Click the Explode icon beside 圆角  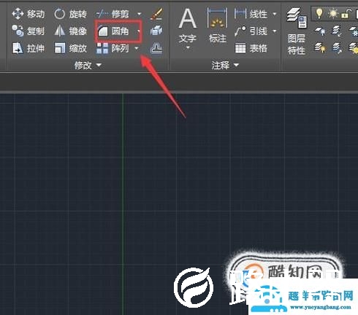click(156, 31)
